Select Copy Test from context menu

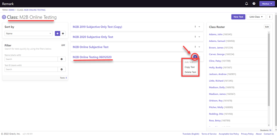[x=190, y=67]
